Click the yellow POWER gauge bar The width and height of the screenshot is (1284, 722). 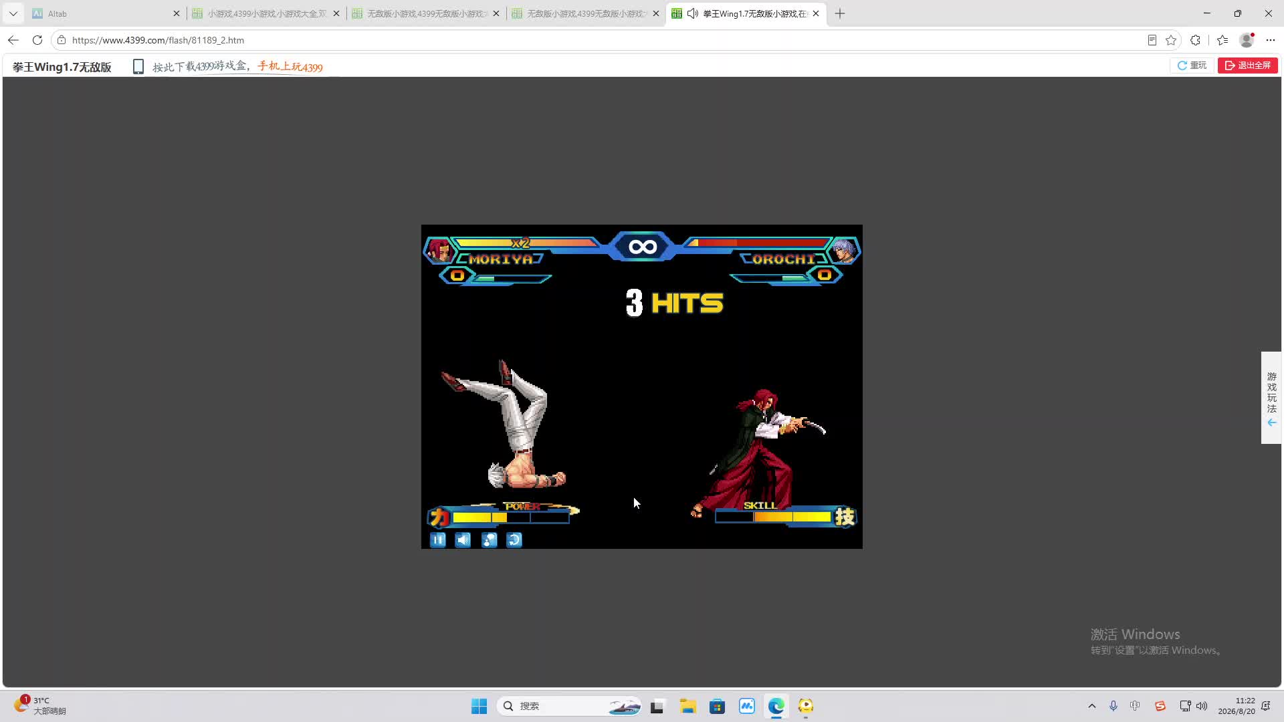point(511,517)
